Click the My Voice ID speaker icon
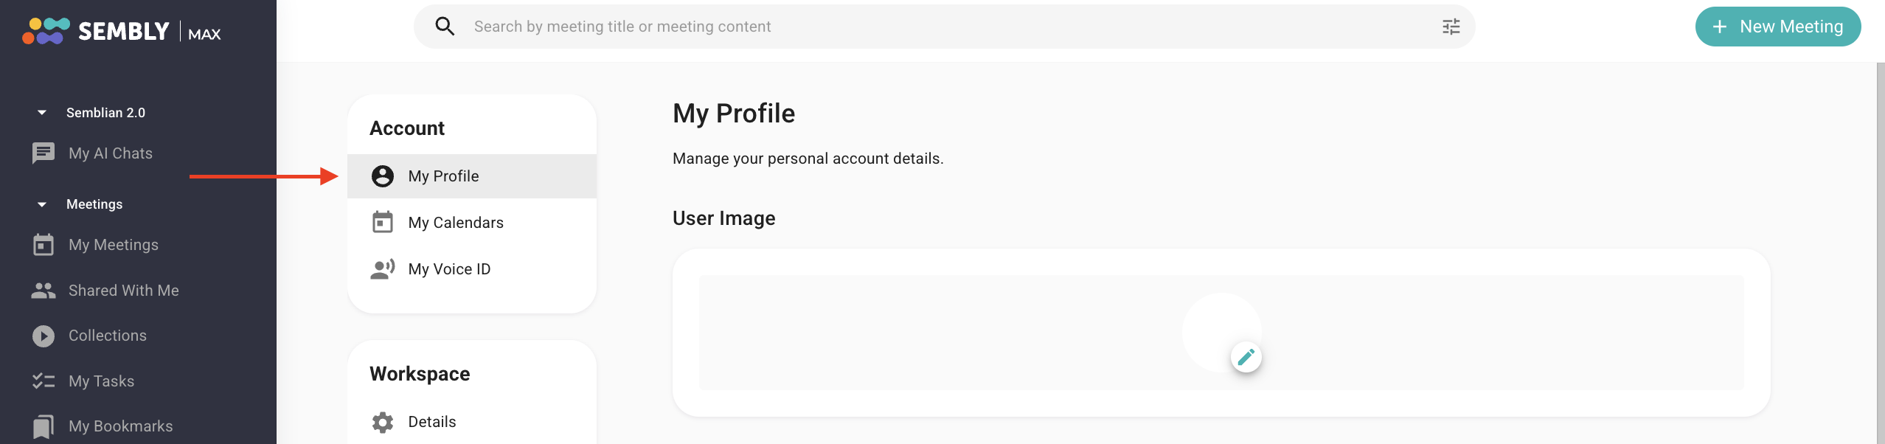Image resolution: width=1885 pixels, height=444 pixels. 383,269
